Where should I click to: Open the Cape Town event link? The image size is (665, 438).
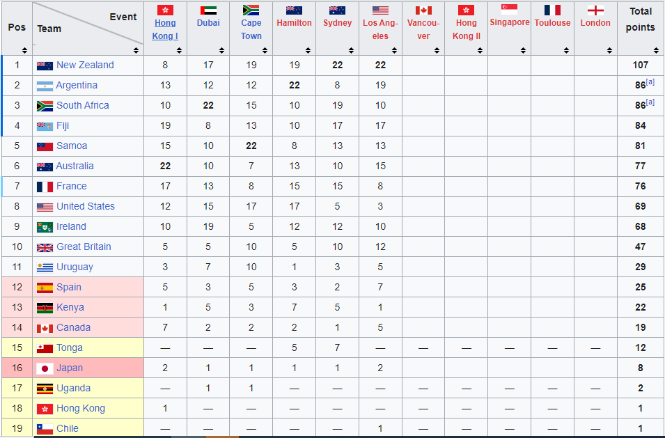(x=251, y=29)
